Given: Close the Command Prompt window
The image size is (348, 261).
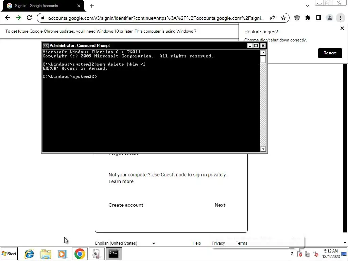Looking at the screenshot, I should [x=263, y=46].
